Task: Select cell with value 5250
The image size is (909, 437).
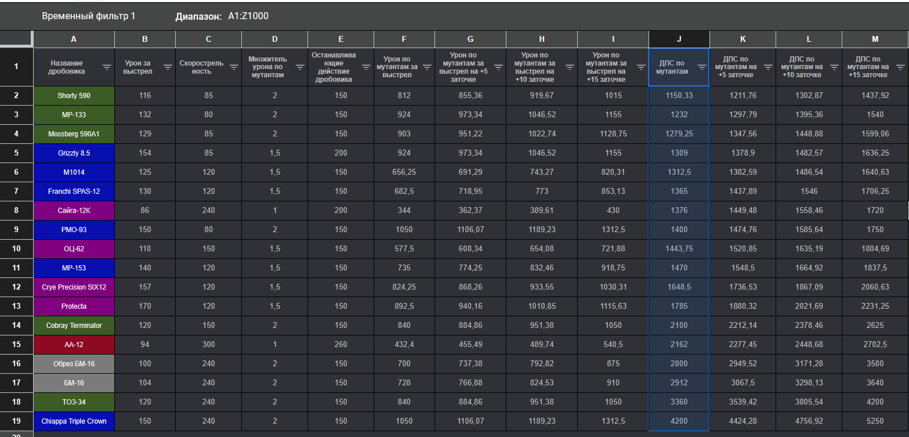Action: click(875, 421)
